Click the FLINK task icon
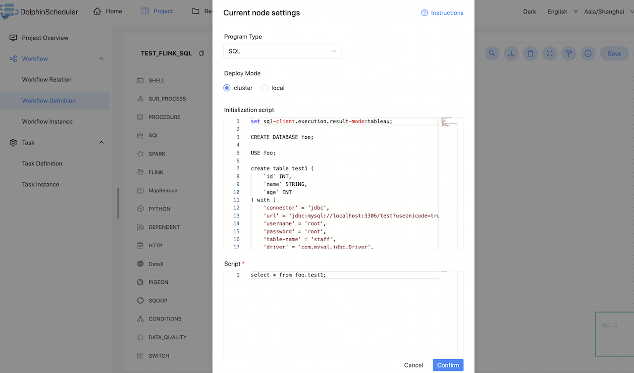The width and height of the screenshot is (634, 373). pyautogui.click(x=140, y=172)
